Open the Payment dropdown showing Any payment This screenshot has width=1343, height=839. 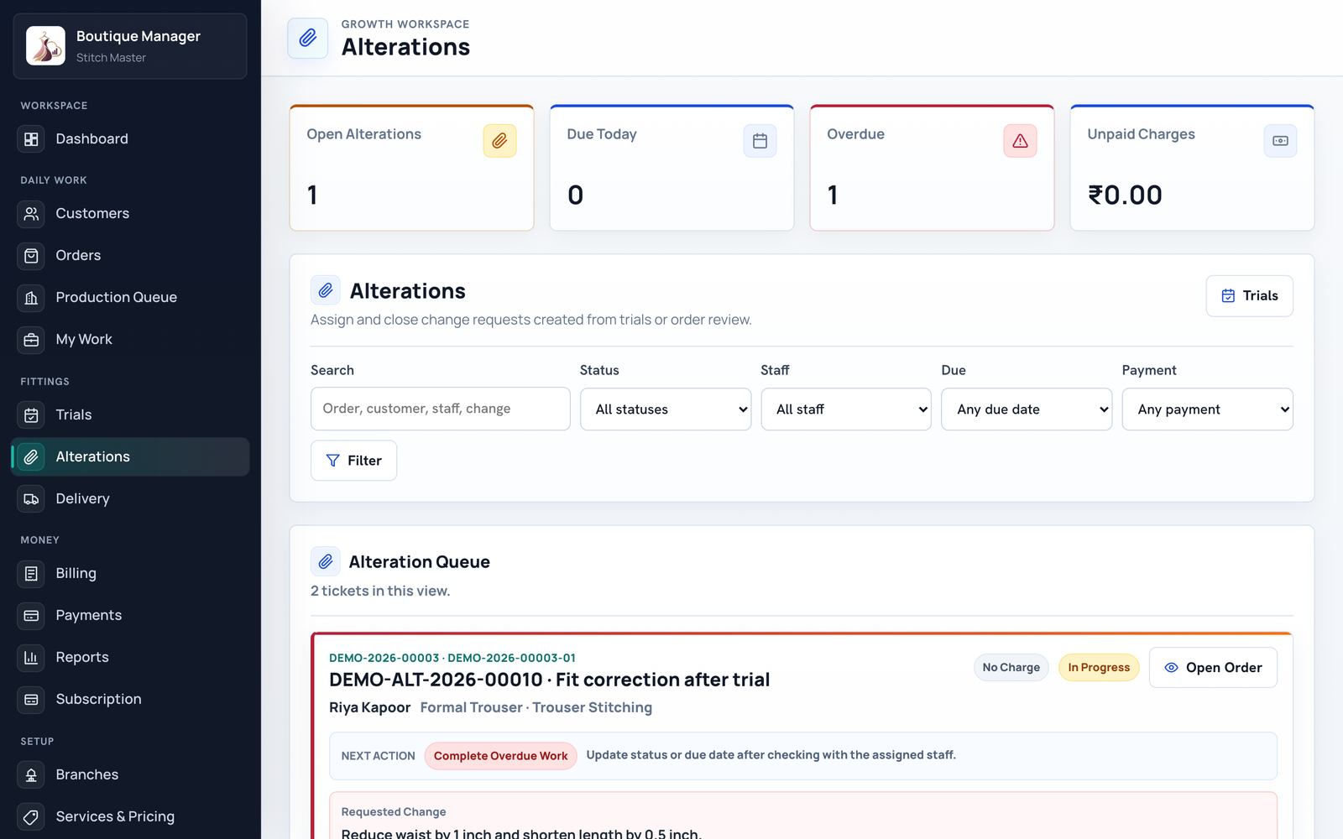tap(1207, 409)
